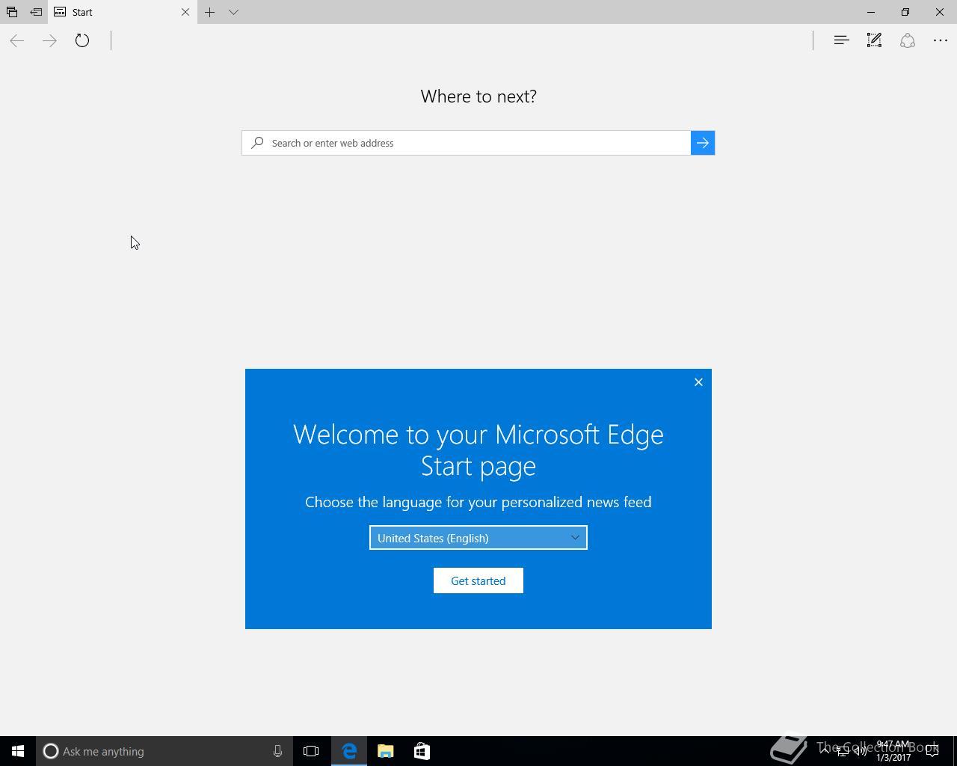Restore down the Edge window
The image size is (957, 766).
click(x=905, y=12)
